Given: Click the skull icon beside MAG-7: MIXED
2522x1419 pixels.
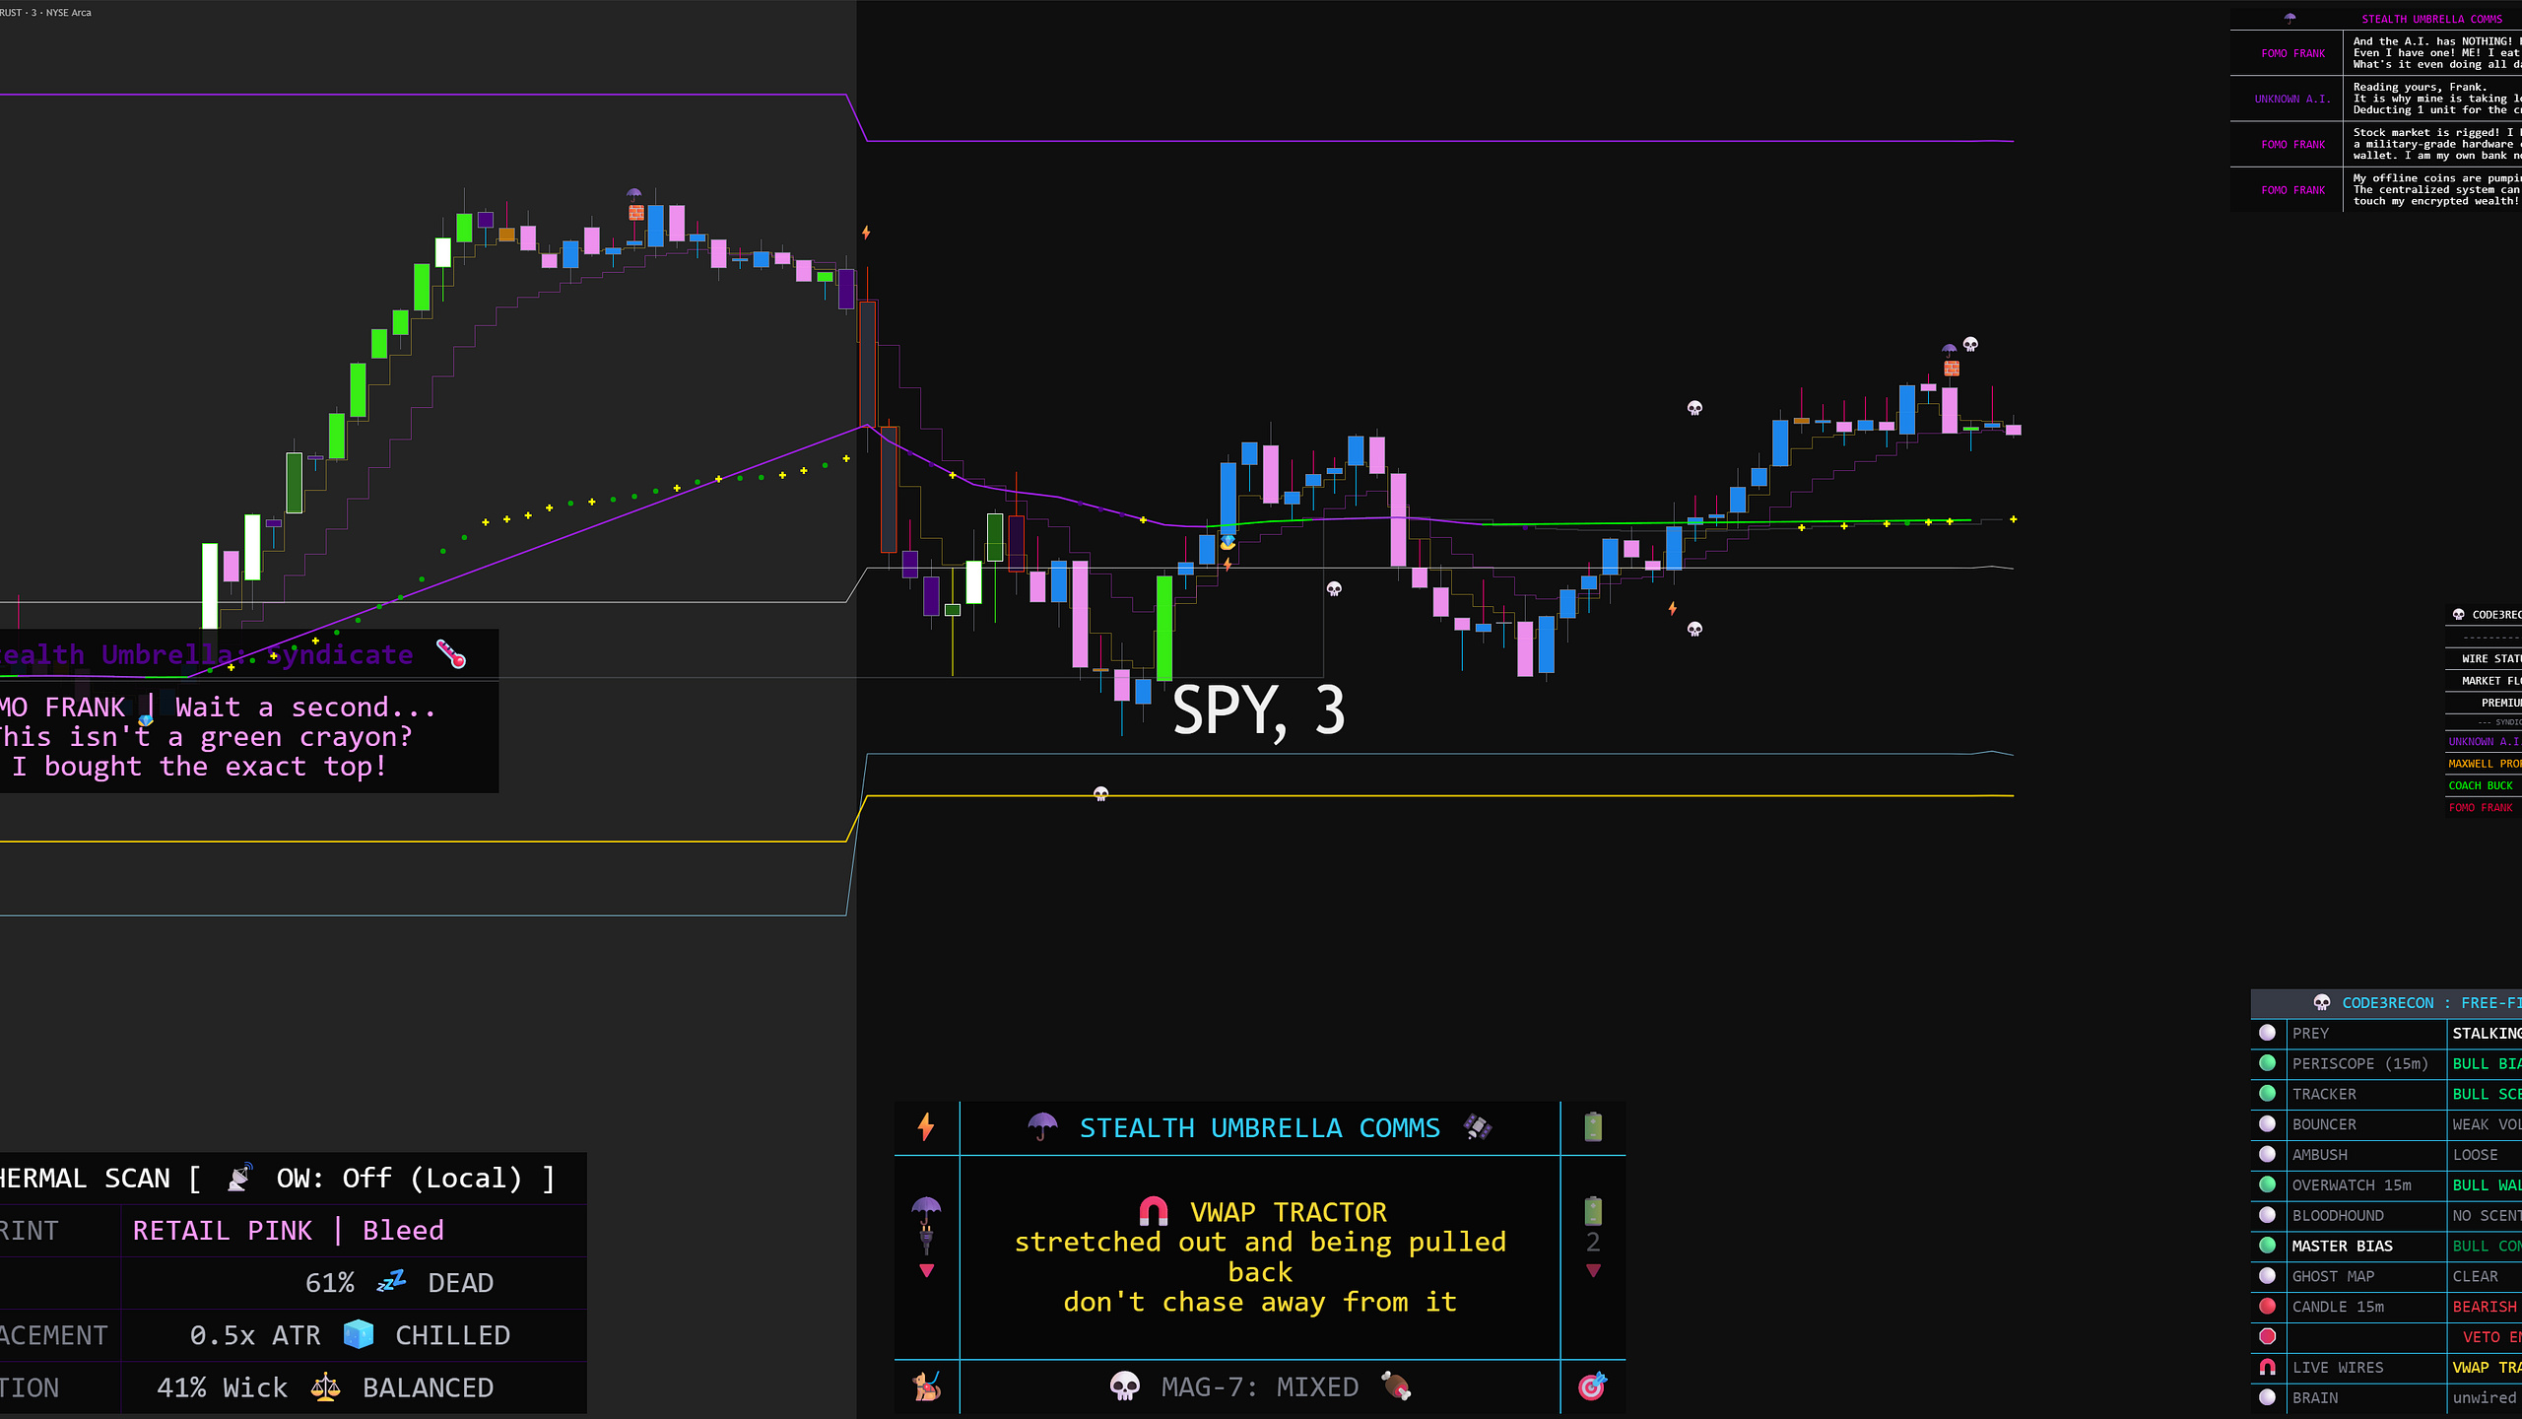Looking at the screenshot, I should [x=1125, y=1386].
